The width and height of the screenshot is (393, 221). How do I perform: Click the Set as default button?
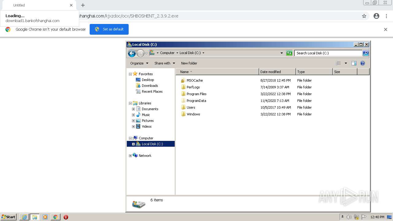pos(109,29)
